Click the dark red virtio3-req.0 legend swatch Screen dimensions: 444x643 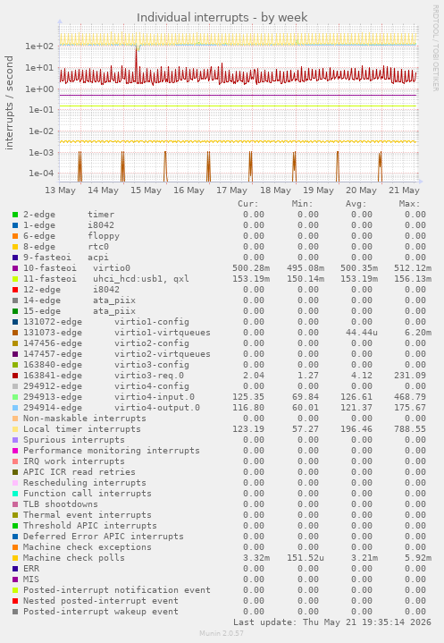pyautogui.click(x=15, y=376)
